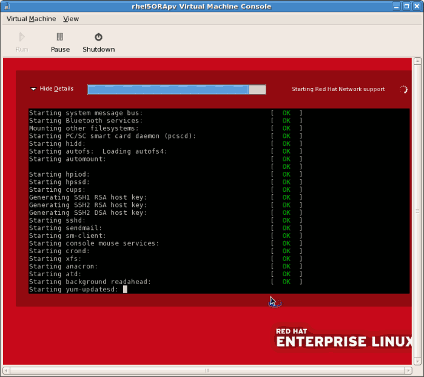Screen dimensions: 424x377
Task: Click the Red Hat Enterprise Linux logo
Action: [344, 338]
